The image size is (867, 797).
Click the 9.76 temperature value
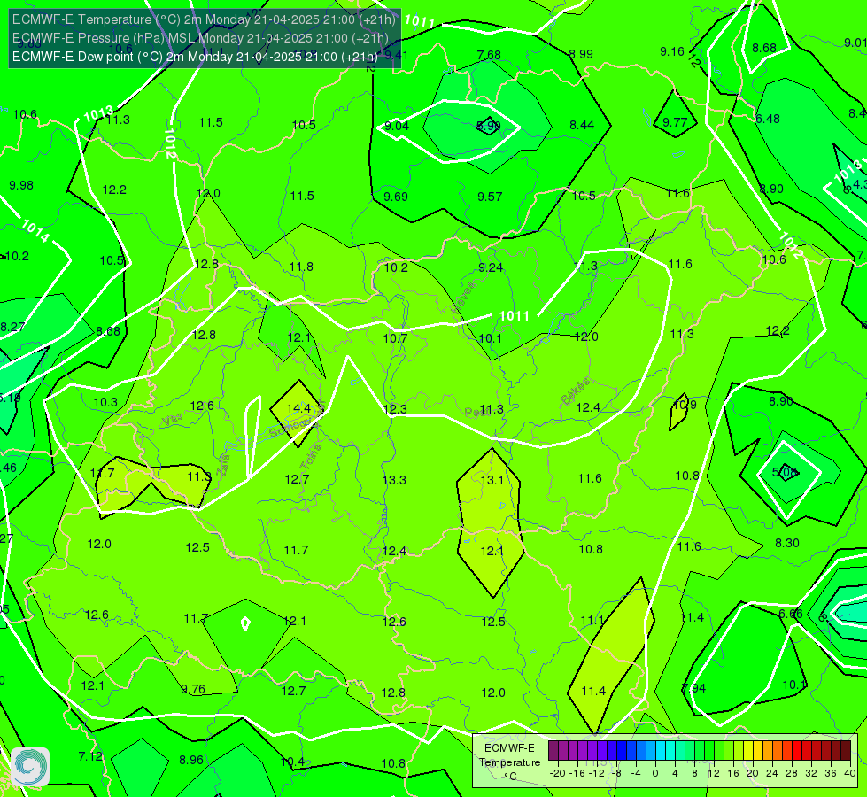pos(193,689)
